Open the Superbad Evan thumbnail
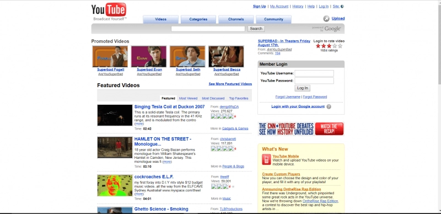Image resolution: width=441 pixels, height=214 pixels. point(149,57)
